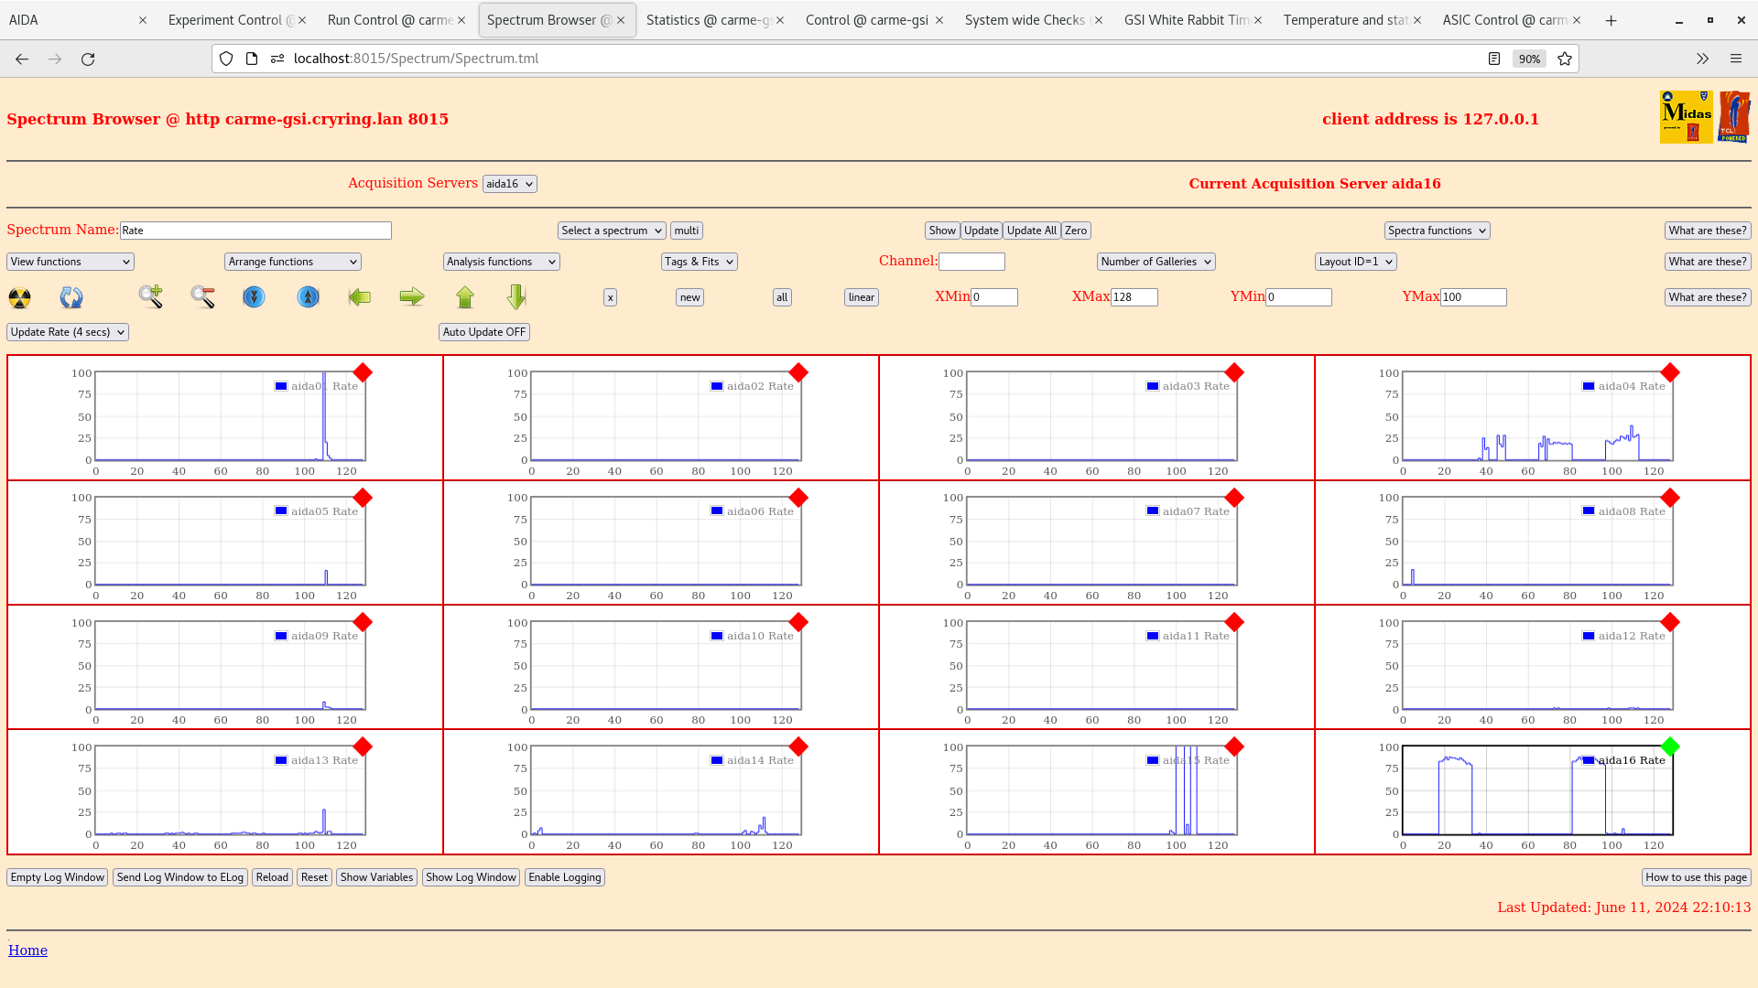
Task: Click the Zero button
Action: tap(1075, 231)
